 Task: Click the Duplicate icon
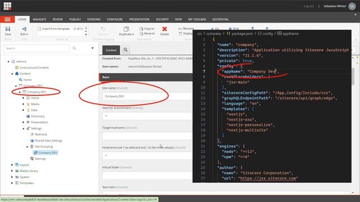(126, 29)
